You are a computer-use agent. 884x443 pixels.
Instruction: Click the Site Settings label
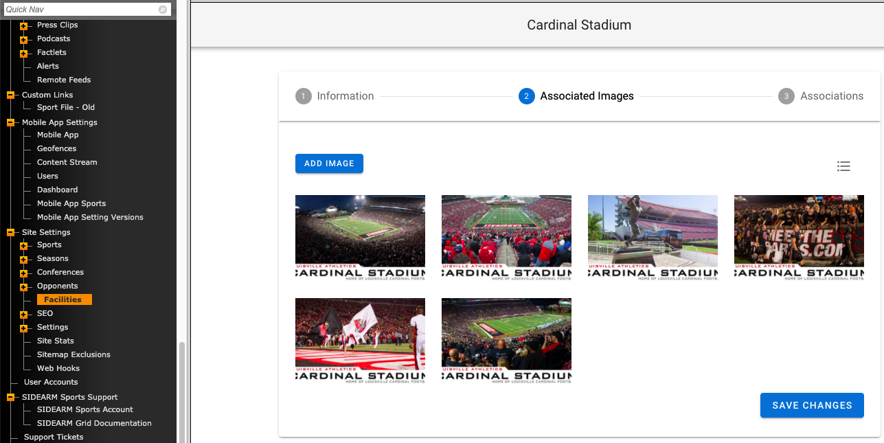[x=46, y=232]
